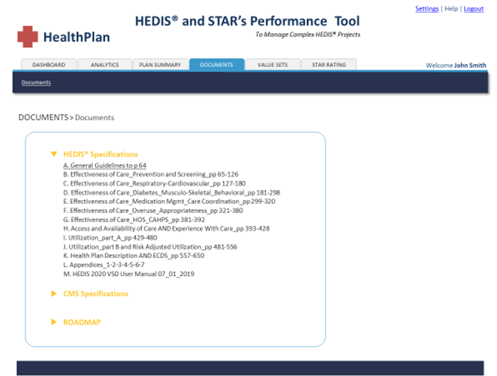Select the Documents tab
The height and width of the screenshot is (376, 497).
point(216,65)
